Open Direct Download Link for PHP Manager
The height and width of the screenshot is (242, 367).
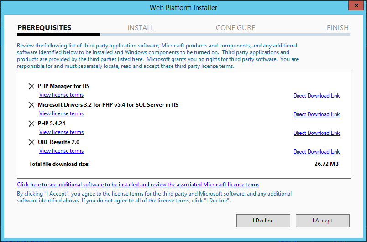tap(316, 96)
